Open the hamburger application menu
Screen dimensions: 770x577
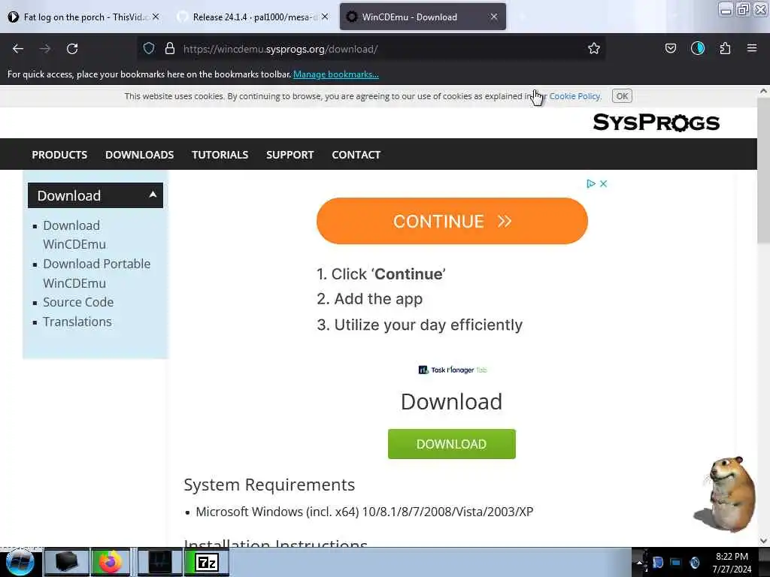point(752,48)
